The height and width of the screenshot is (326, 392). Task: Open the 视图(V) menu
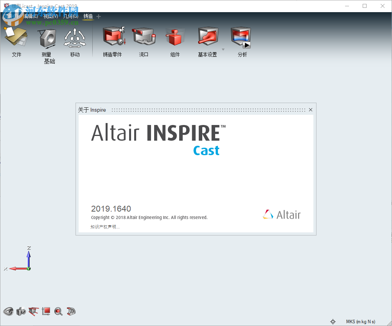50,16
